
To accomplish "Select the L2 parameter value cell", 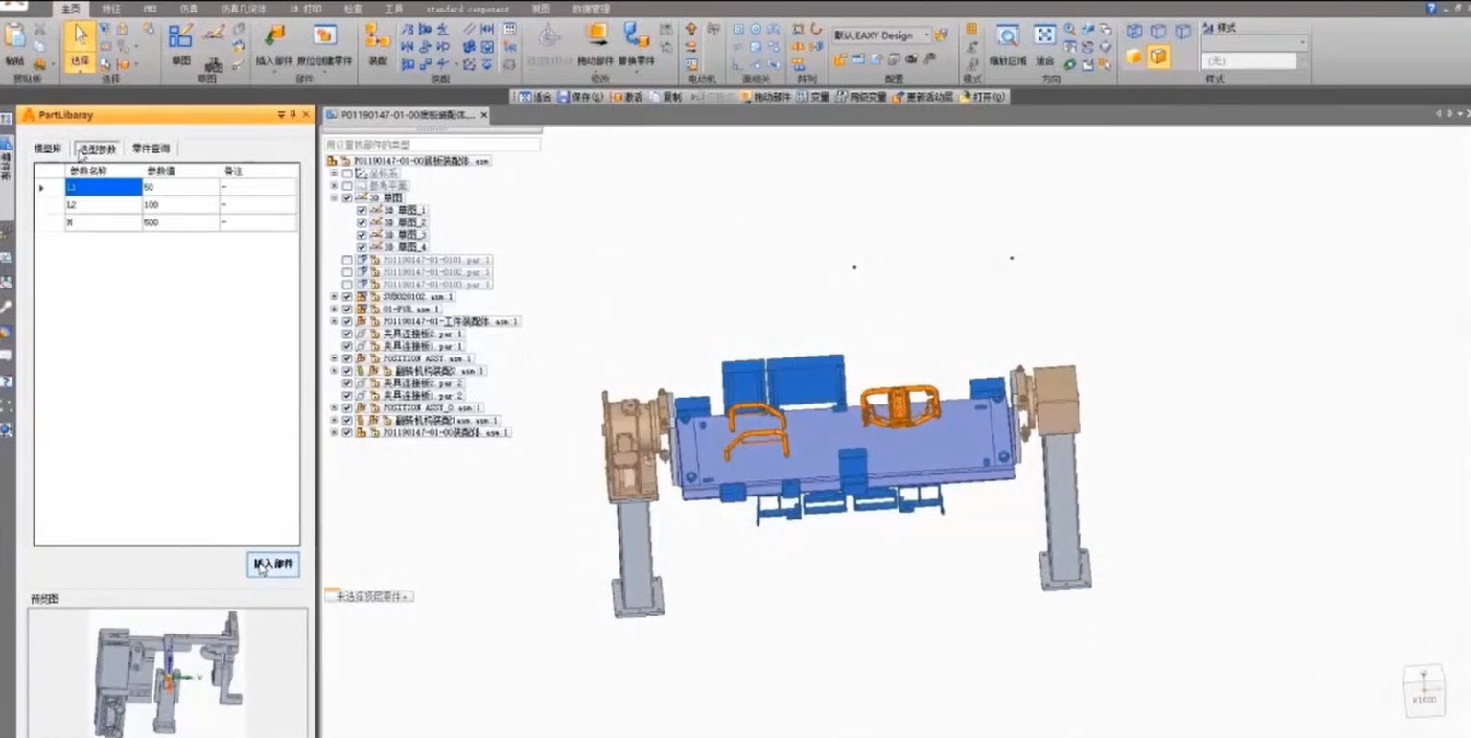I will [180, 205].
